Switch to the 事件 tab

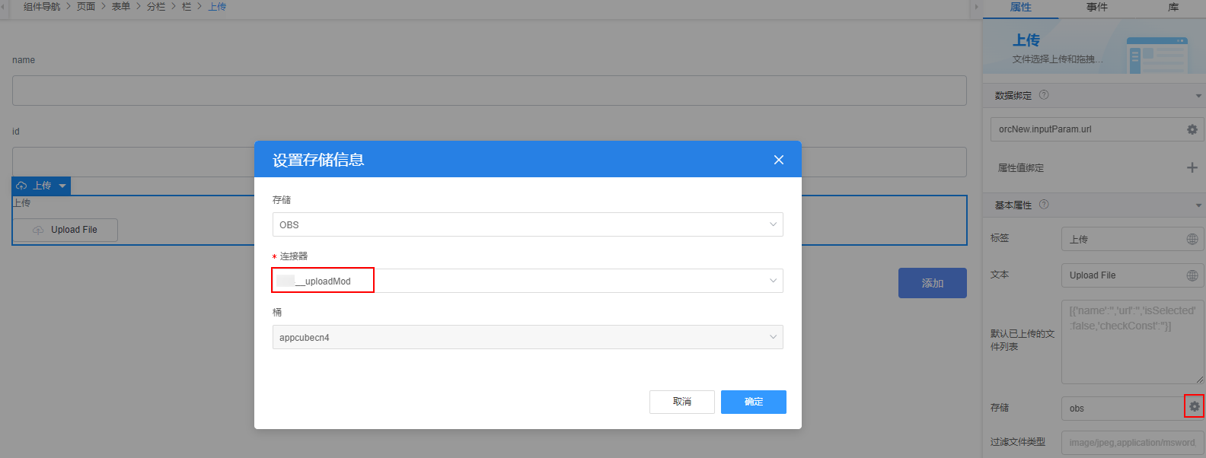click(1096, 8)
